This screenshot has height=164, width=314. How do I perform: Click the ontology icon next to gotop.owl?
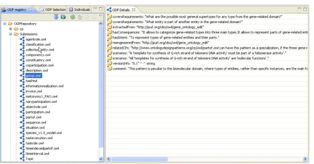click(22, 76)
